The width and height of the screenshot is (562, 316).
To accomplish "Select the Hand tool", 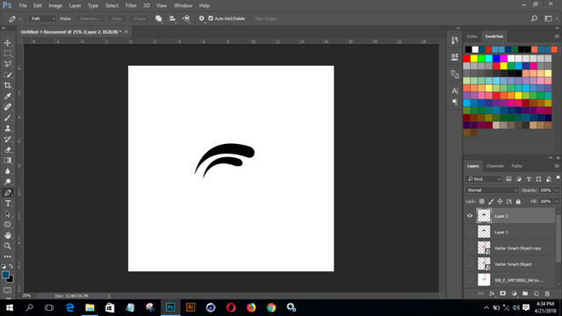I will tap(8, 235).
